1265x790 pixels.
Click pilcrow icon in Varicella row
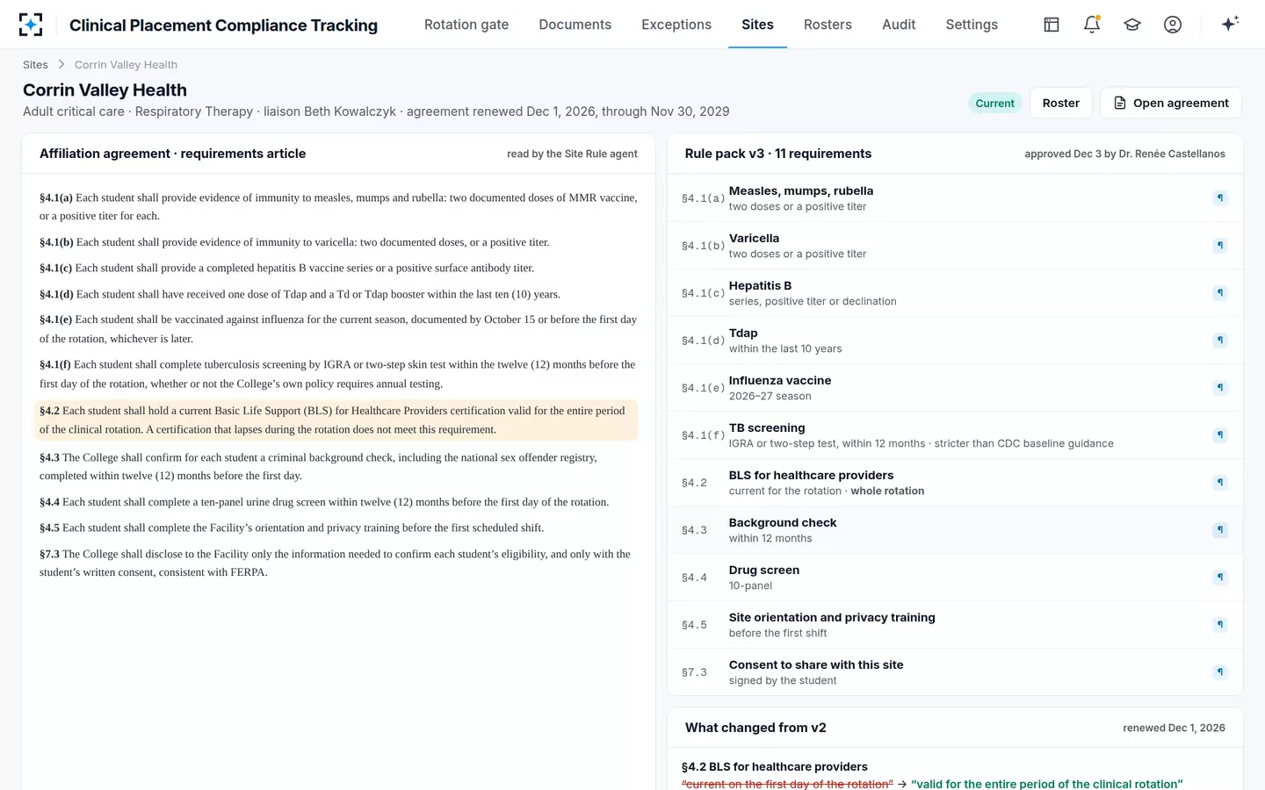(x=1220, y=246)
